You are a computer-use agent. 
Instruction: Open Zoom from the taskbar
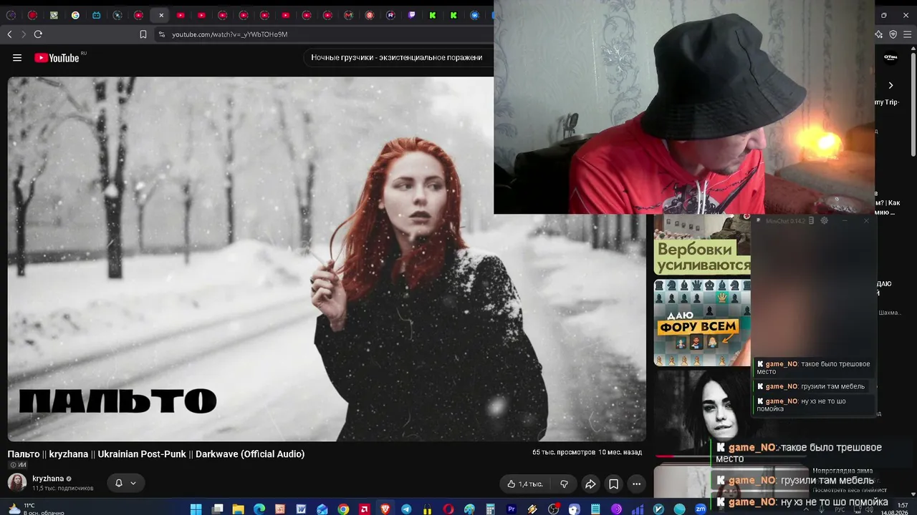(x=701, y=509)
